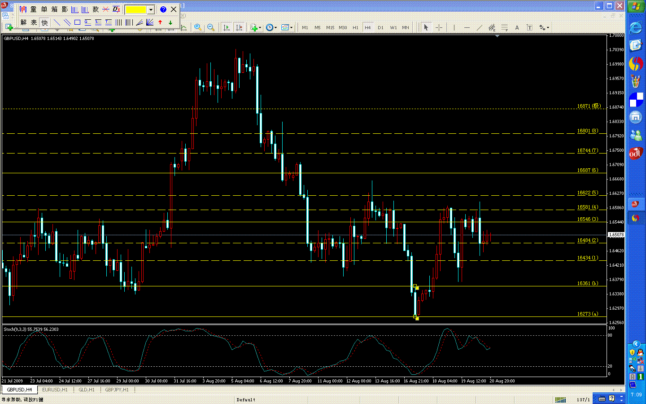
Task: Click the 数 button in floating toolbar
Action: point(96,9)
